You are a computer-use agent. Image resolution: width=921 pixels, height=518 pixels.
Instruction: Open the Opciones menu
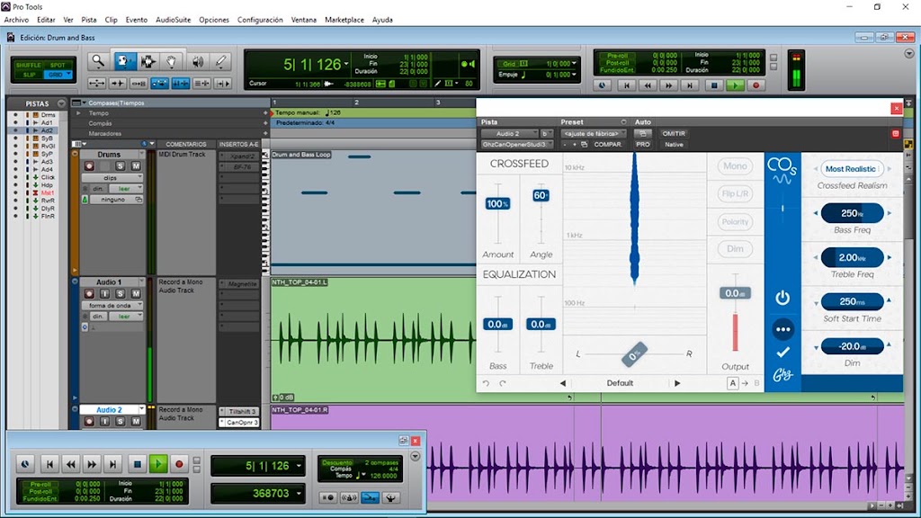(214, 20)
